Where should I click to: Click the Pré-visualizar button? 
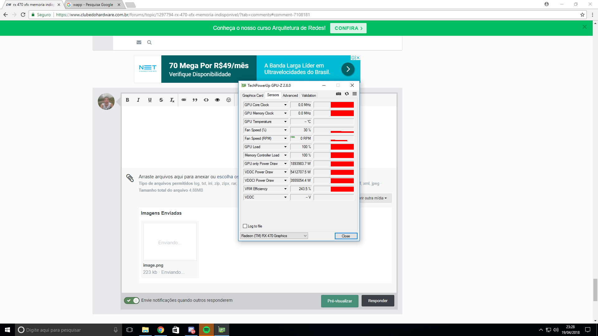pyautogui.click(x=340, y=301)
